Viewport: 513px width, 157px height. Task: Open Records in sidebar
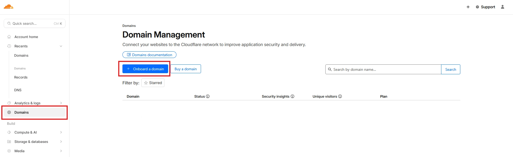(x=21, y=77)
